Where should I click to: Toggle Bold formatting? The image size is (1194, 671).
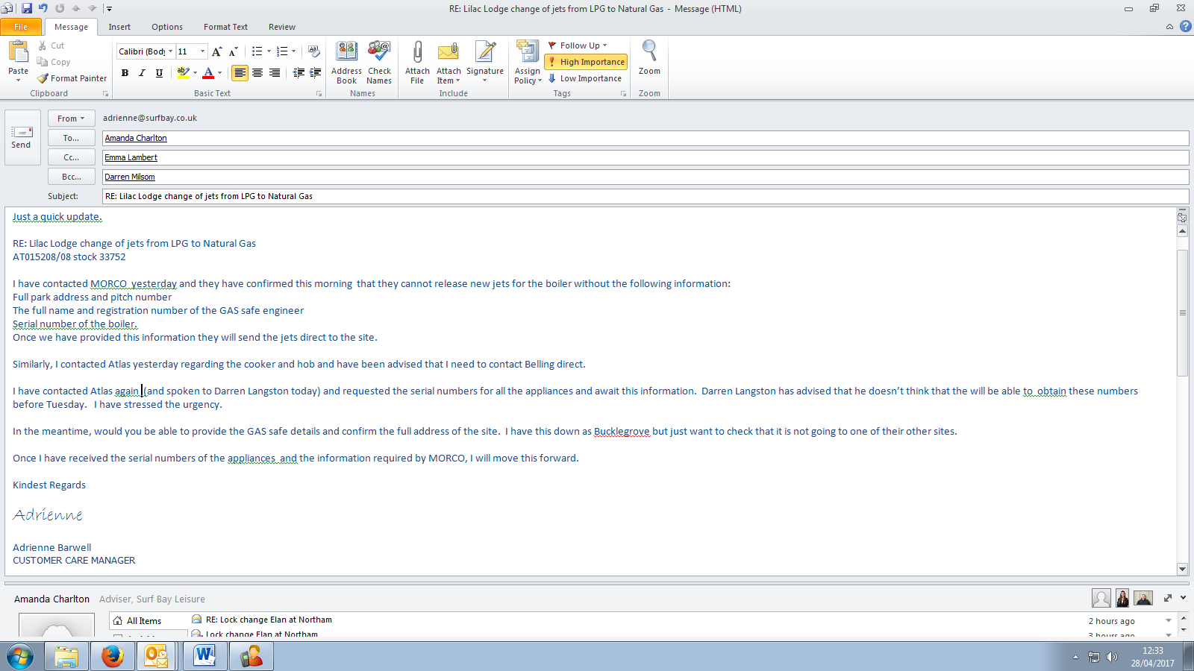[125, 73]
